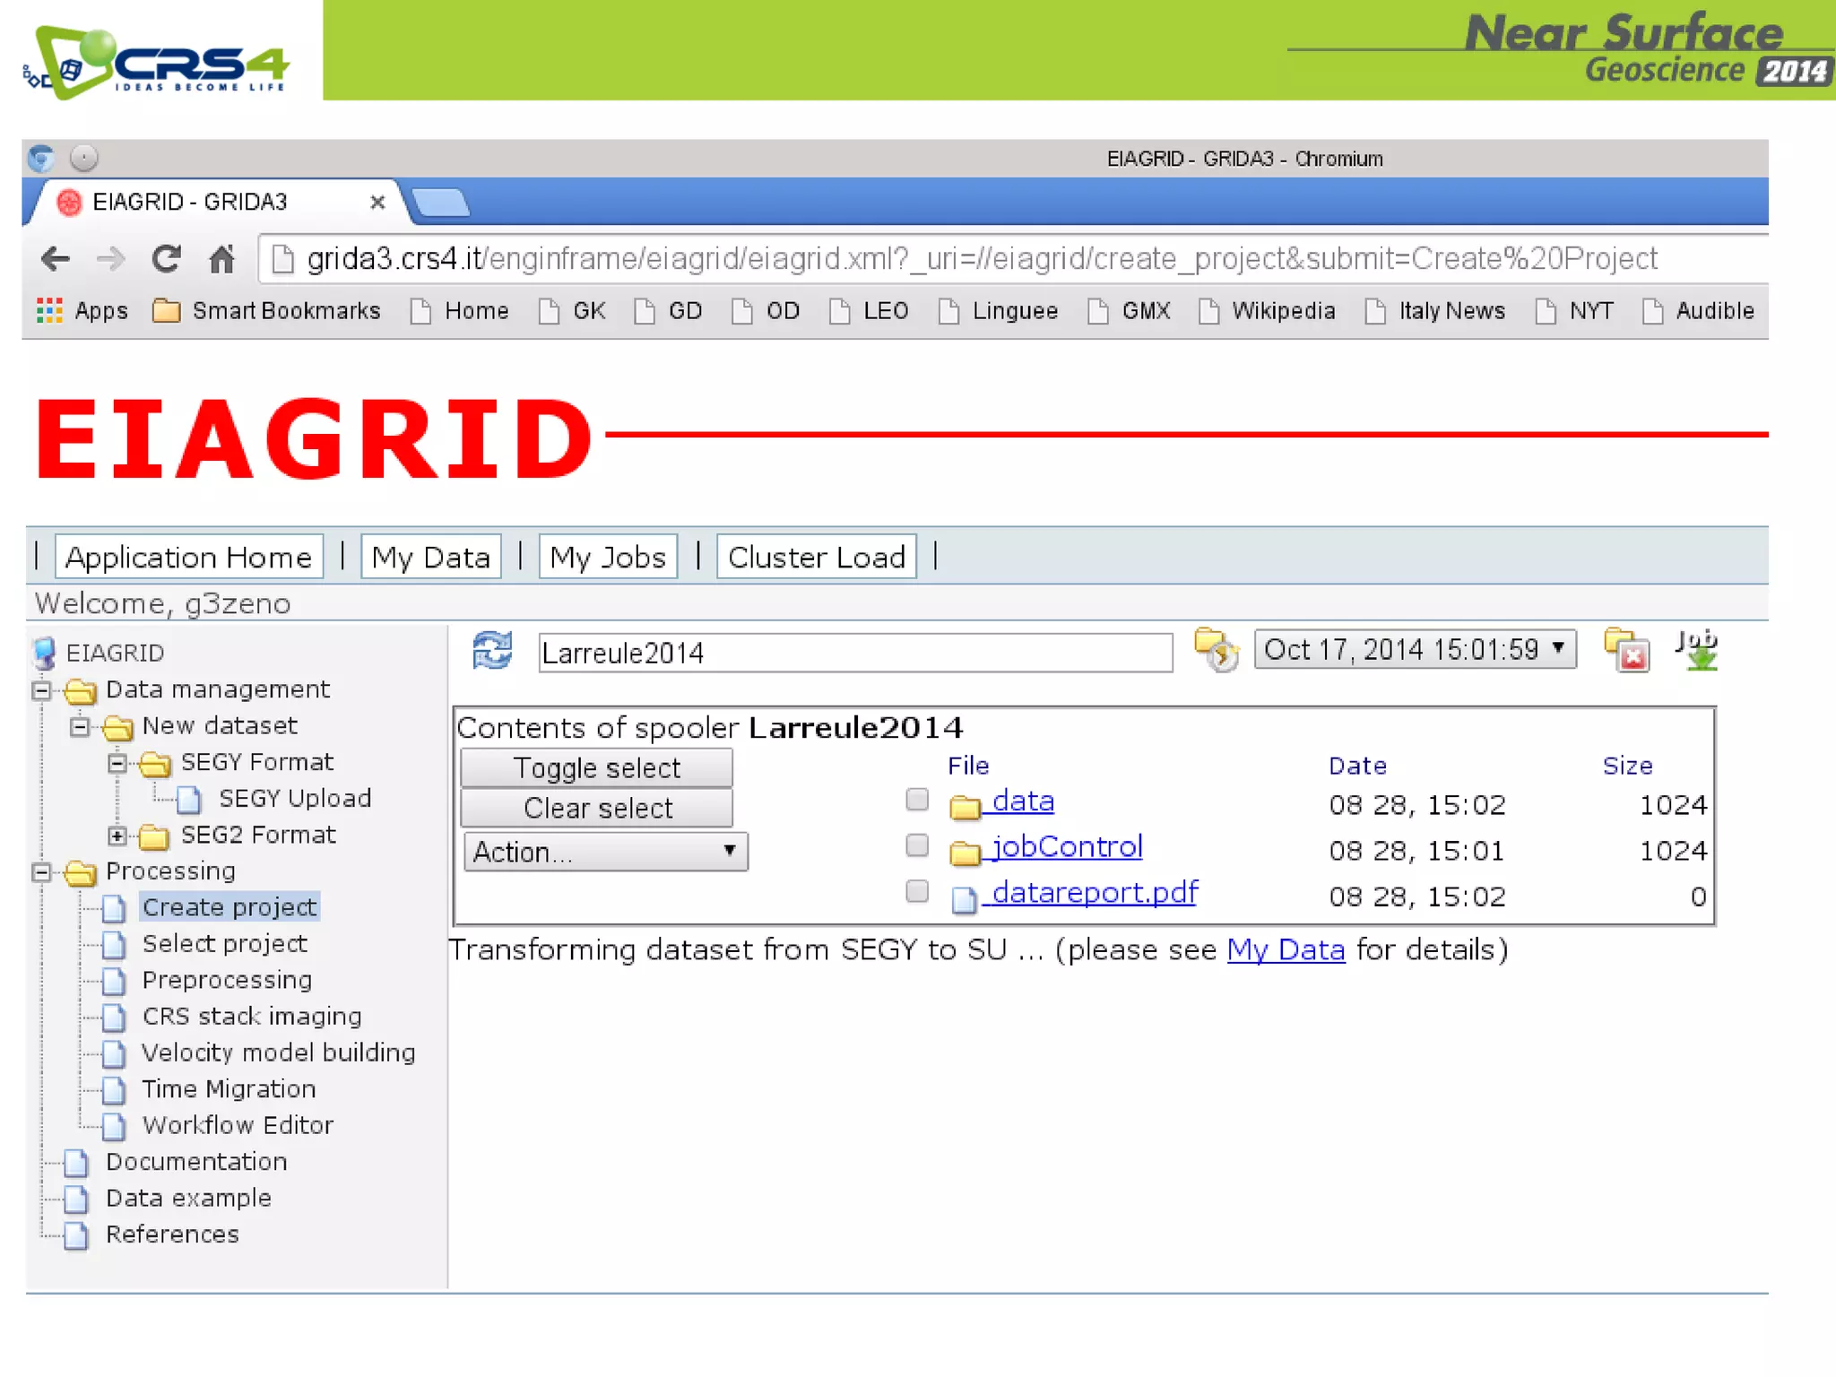Image resolution: width=1836 pixels, height=1377 pixels.
Task: Click the browser back arrow
Action: tap(56, 259)
